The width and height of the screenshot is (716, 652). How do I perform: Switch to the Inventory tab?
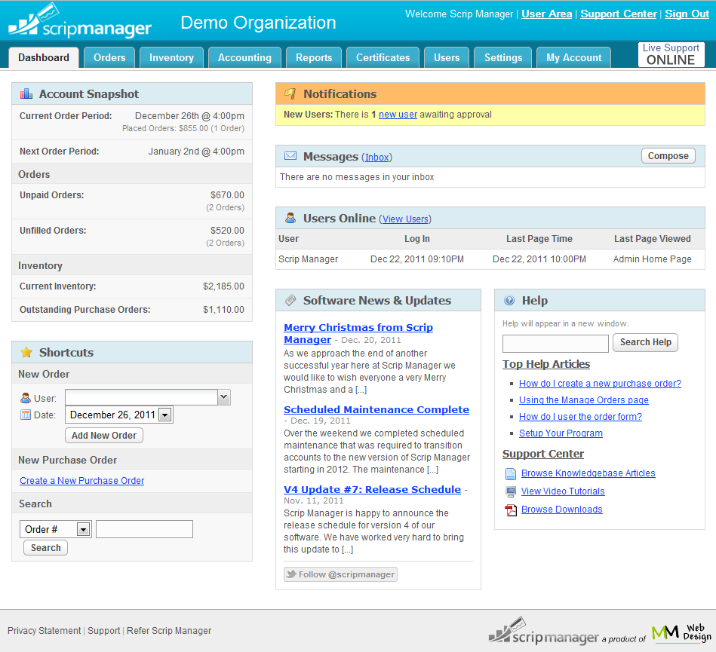pos(171,58)
